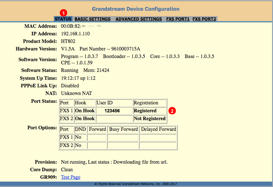Image resolution: width=273 pixels, height=187 pixels.
Task: Click FXS 1 On Hook cell
Action: pos(85,111)
